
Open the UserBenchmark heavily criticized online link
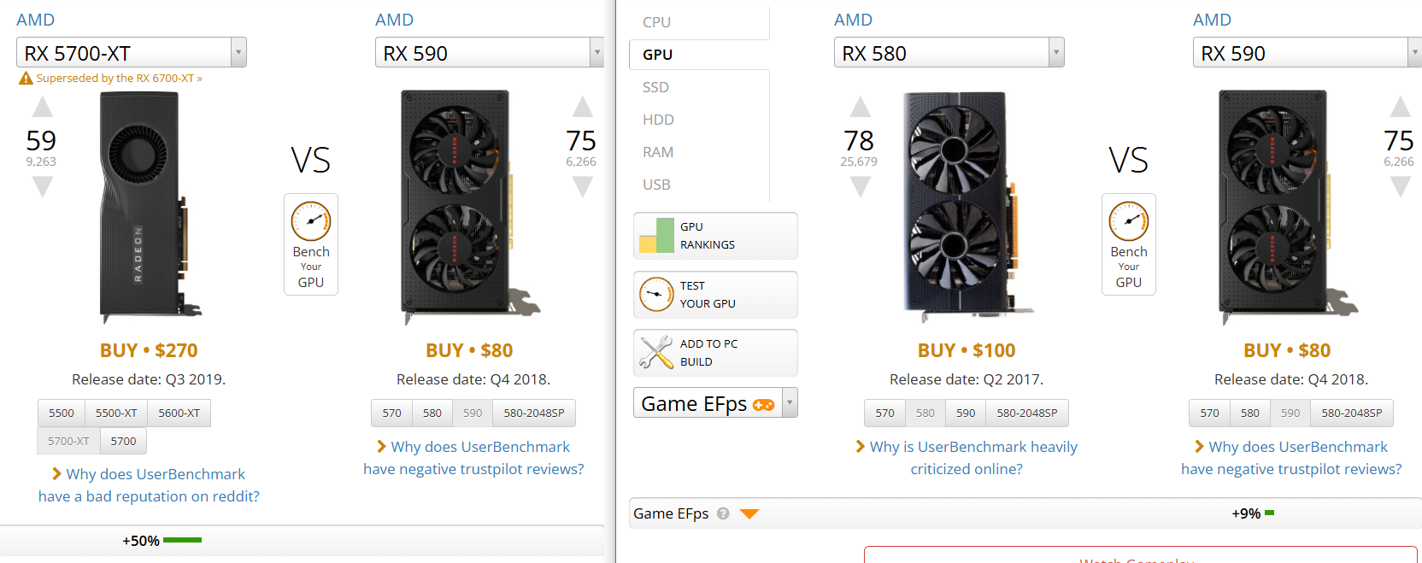(967, 458)
